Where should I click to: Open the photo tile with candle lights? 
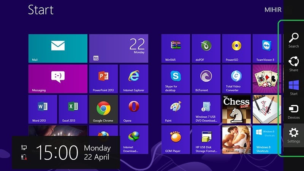pyautogui.click(x=58, y=131)
